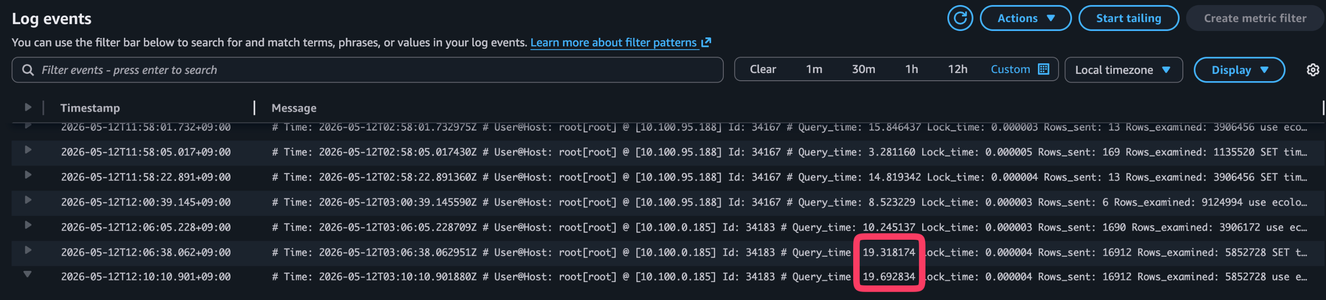Viewport: 1326px width, 300px height.
Task: Click the external link icon after filter patterns
Action: [x=706, y=42]
